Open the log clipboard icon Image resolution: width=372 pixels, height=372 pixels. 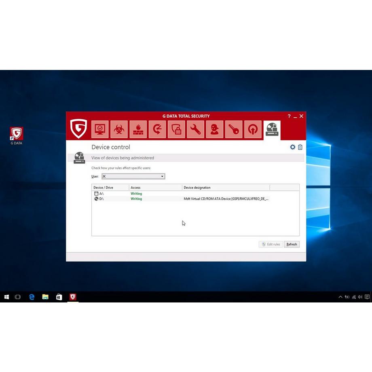[x=300, y=147]
